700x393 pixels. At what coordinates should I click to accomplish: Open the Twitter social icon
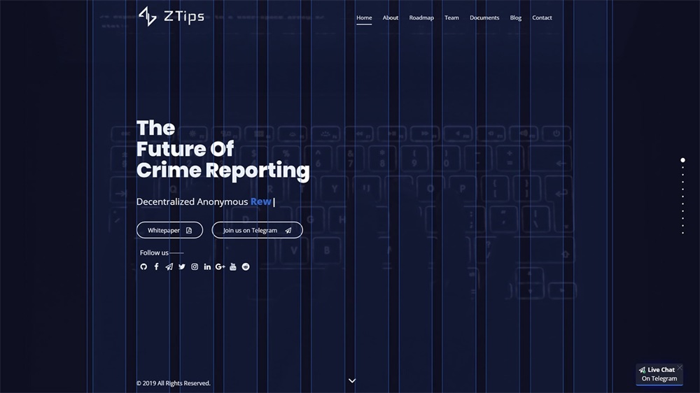(x=182, y=266)
